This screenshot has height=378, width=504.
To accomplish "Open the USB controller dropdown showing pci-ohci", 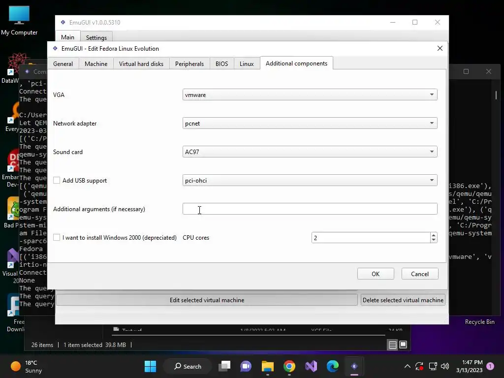I will coord(310,180).
